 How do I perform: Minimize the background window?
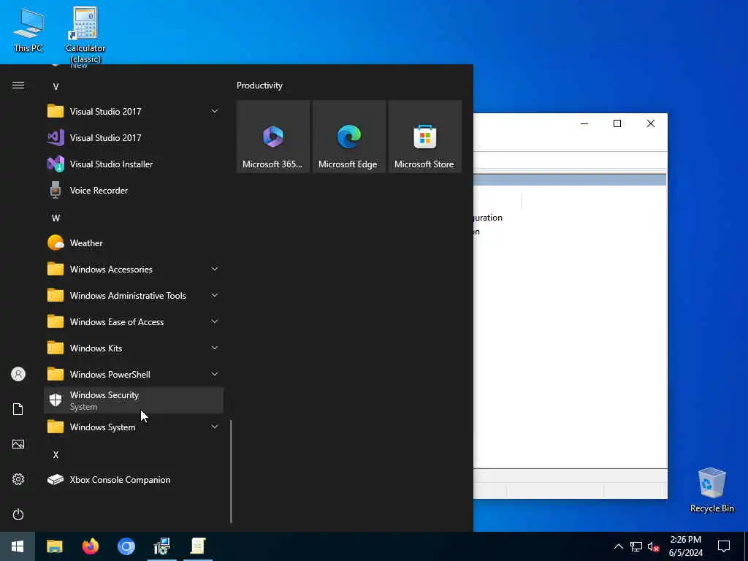pos(584,123)
